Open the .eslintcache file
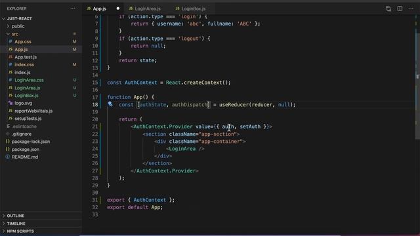This screenshot has width=420, height=236. click(x=24, y=127)
